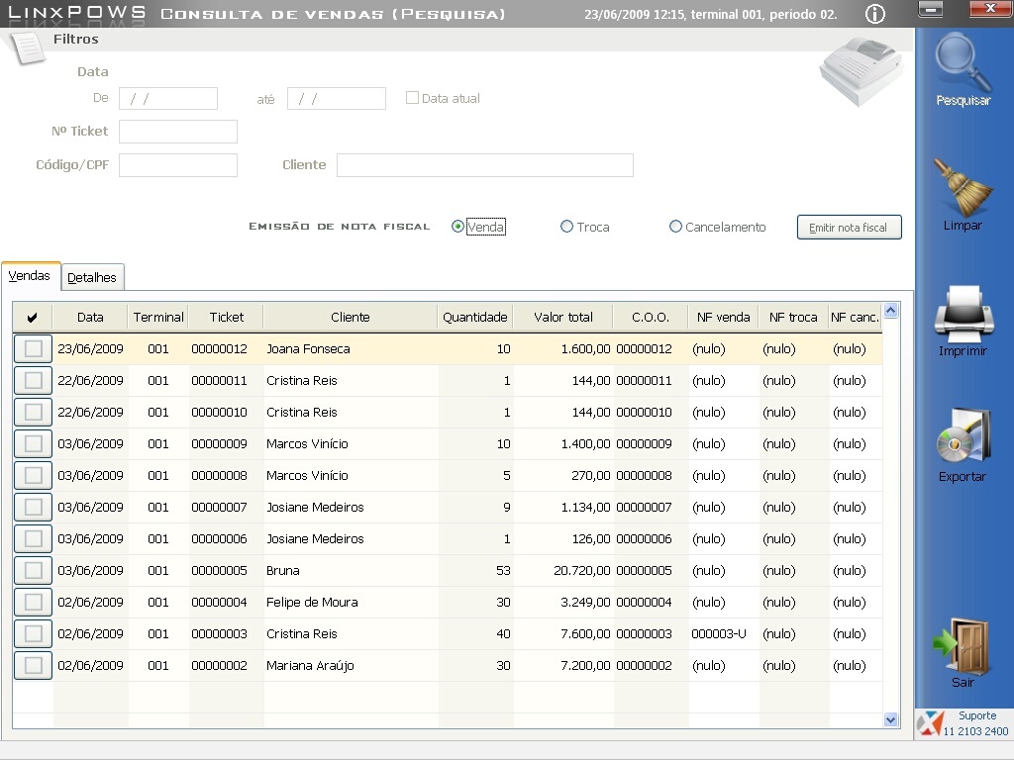Select the Cancelamento radio option
The height and width of the screenshot is (760, 1014).
tap(675, 227)
